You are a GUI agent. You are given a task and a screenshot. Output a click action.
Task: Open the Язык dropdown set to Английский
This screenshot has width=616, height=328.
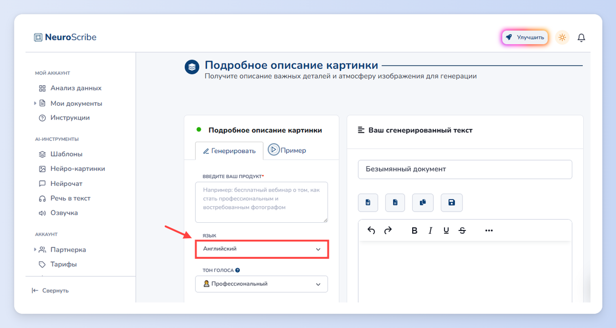pos(262,248)
